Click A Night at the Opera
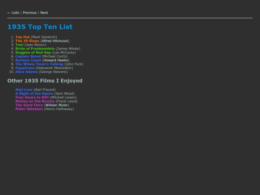260x195 pixels. pyautogui.click(x=34, y=93)
